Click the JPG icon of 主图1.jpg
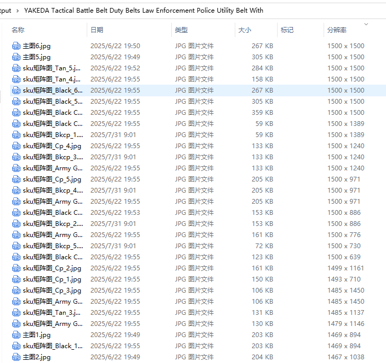Screen dimensions: 386x363 click(16, 334)
